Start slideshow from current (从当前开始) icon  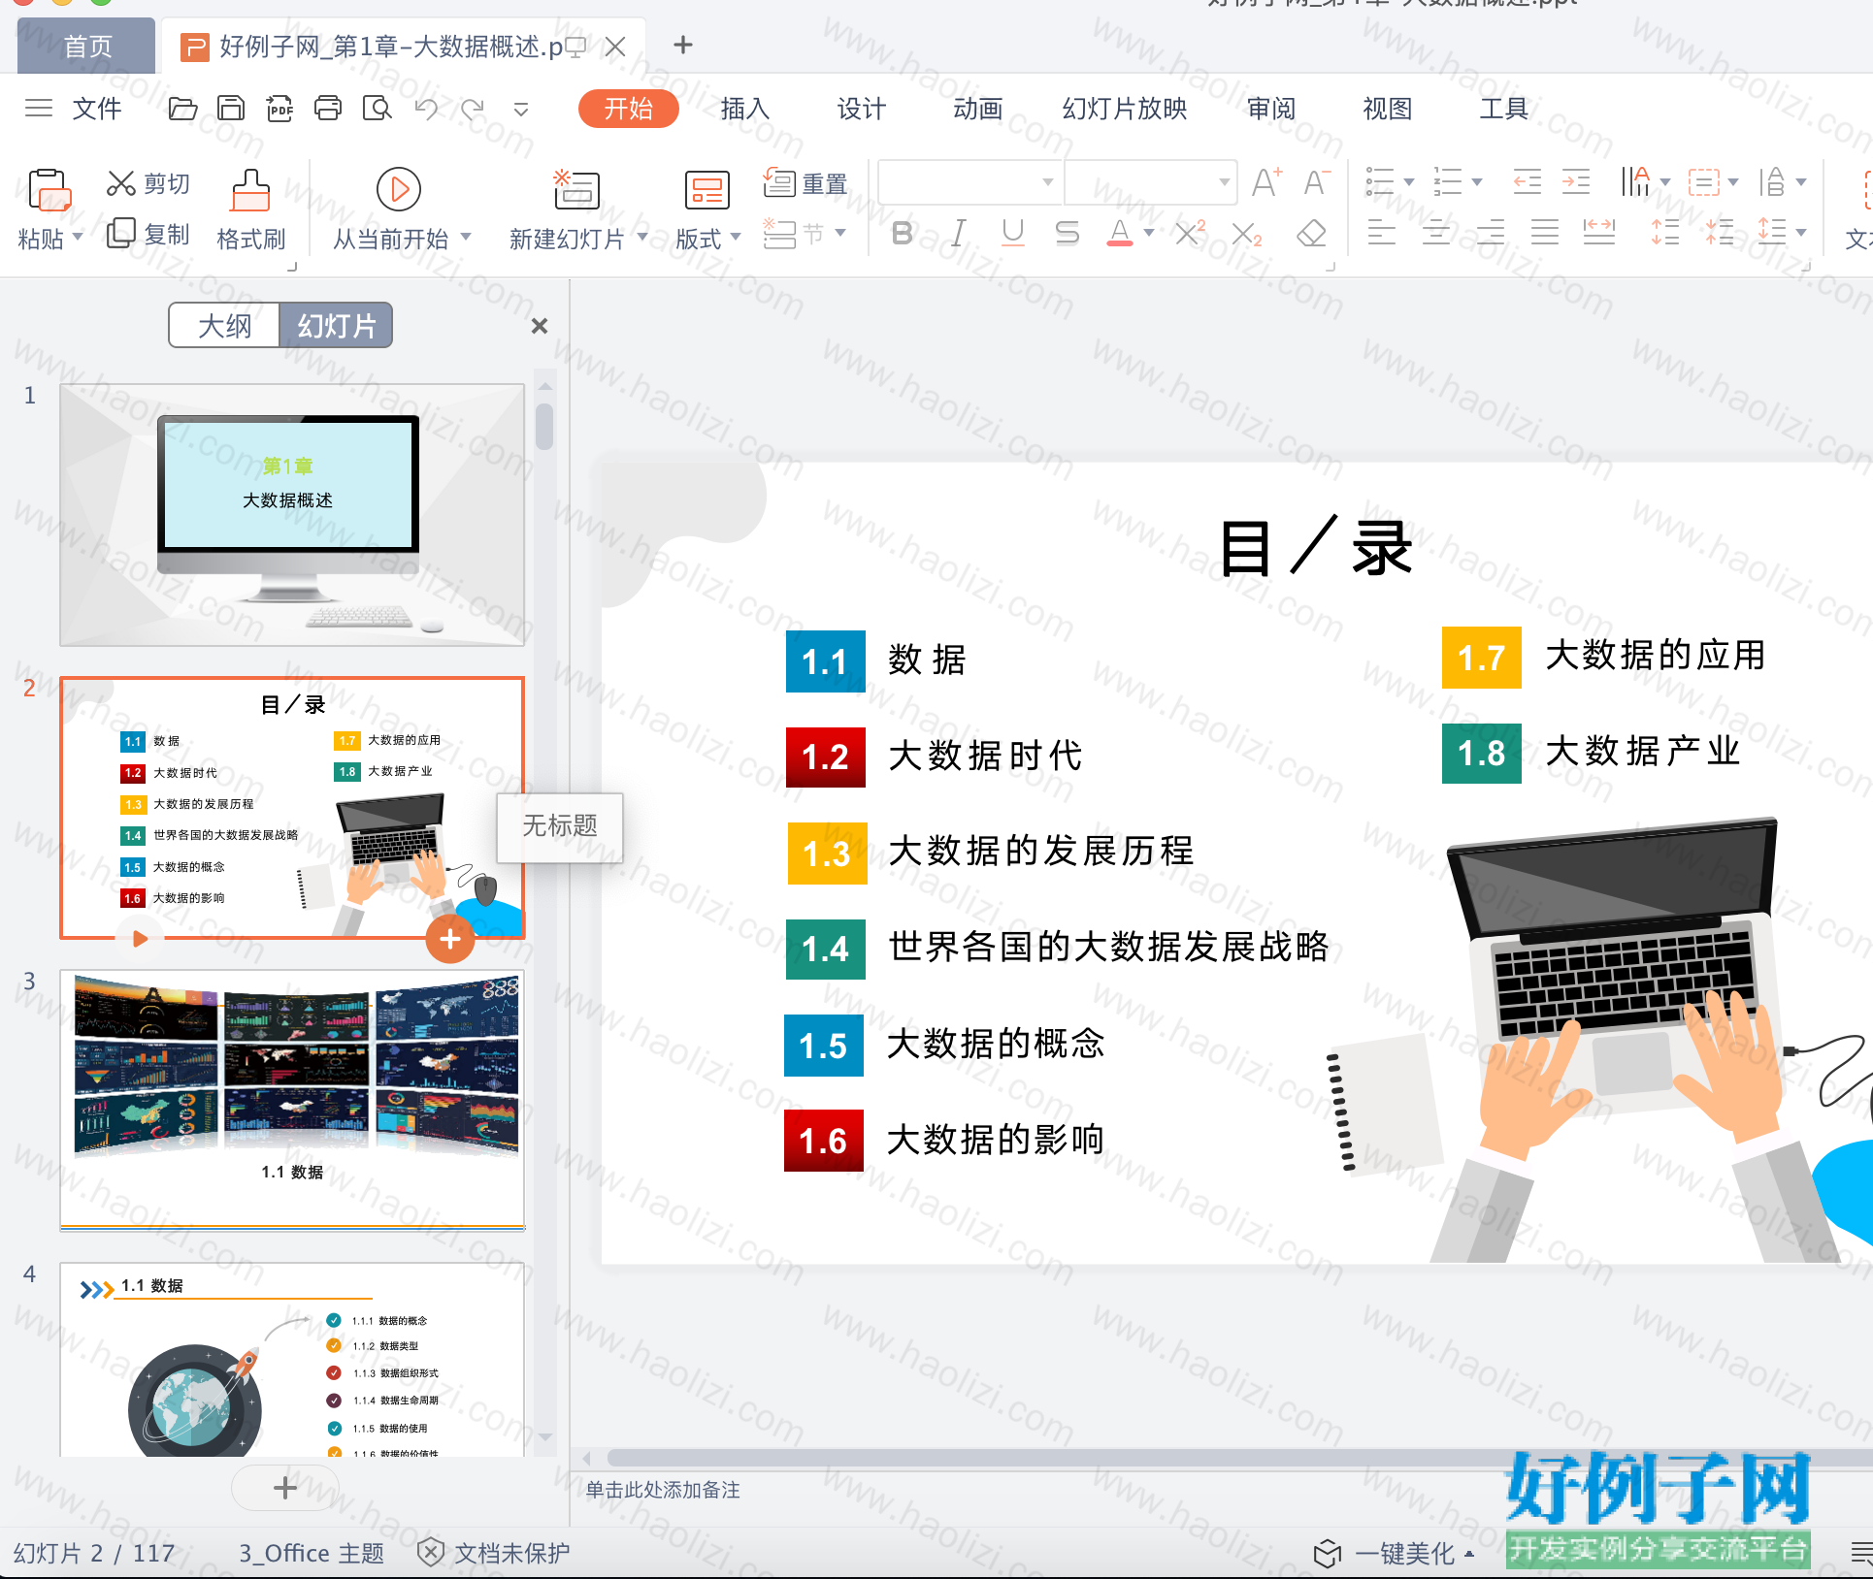tap(399, 189)
